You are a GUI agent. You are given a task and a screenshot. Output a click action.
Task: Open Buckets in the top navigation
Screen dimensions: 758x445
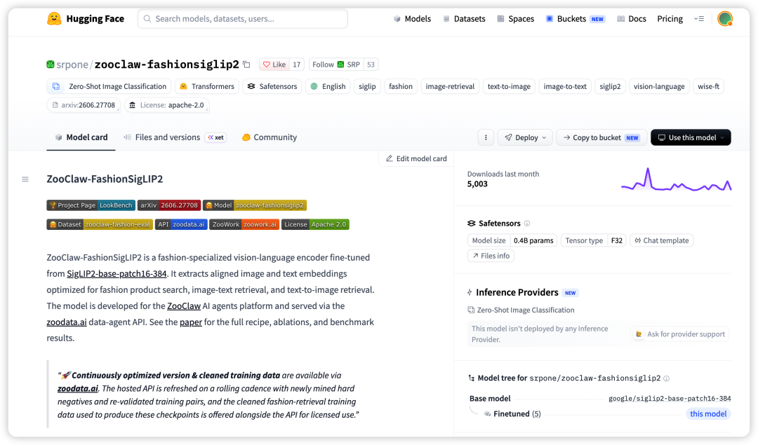pos(576,19)
